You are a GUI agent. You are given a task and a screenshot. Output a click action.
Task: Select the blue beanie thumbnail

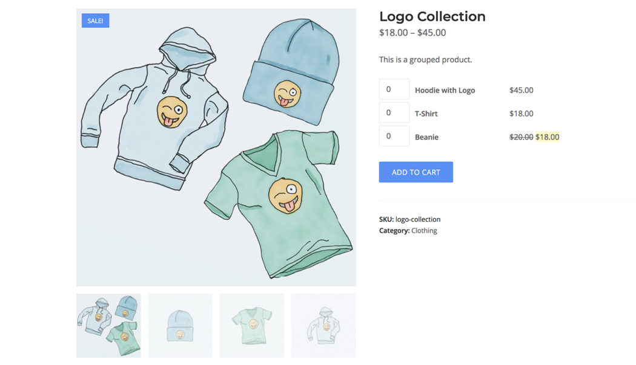(180, 325)
